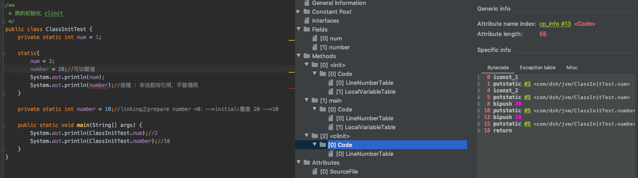Click the file icon beside [0] SourceFile
This screenshot has height=178, width=638.
coord(315,172)
